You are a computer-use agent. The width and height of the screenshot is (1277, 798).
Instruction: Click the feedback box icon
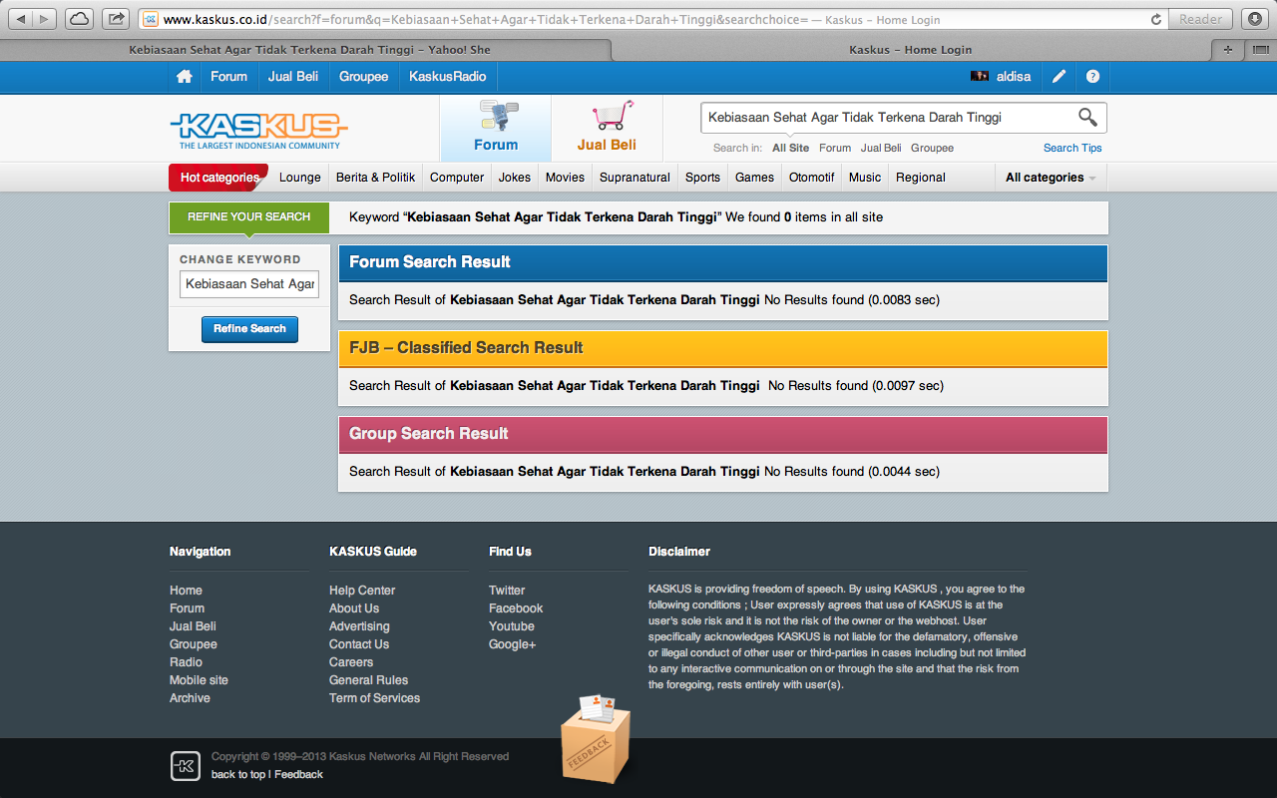pyautogui.click(x=595, y=739)
